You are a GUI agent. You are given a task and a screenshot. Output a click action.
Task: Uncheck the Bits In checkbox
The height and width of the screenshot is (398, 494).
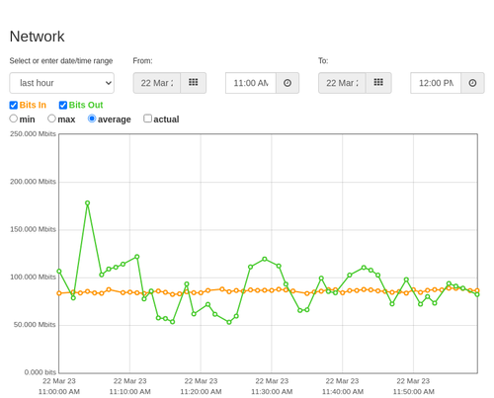click(x=14, y=105)
